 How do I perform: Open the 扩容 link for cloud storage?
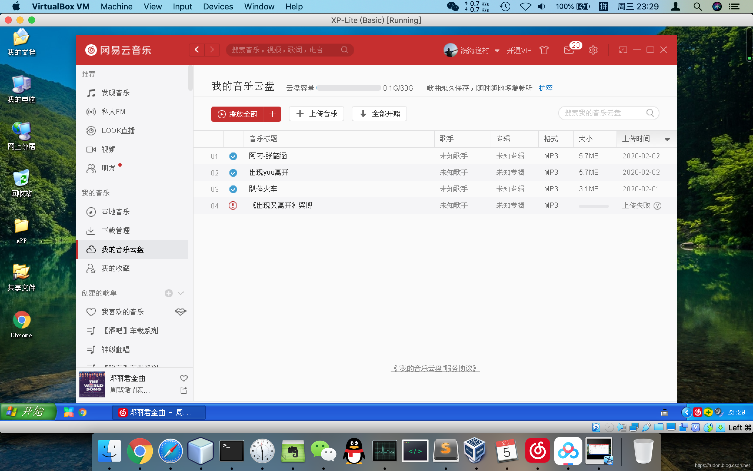click(546, 88)
